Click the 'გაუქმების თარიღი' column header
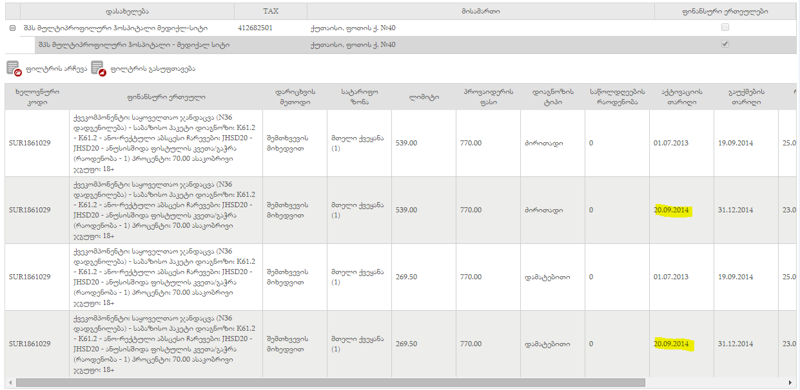This screenshot has height=390, width=800. coord(746,97)
